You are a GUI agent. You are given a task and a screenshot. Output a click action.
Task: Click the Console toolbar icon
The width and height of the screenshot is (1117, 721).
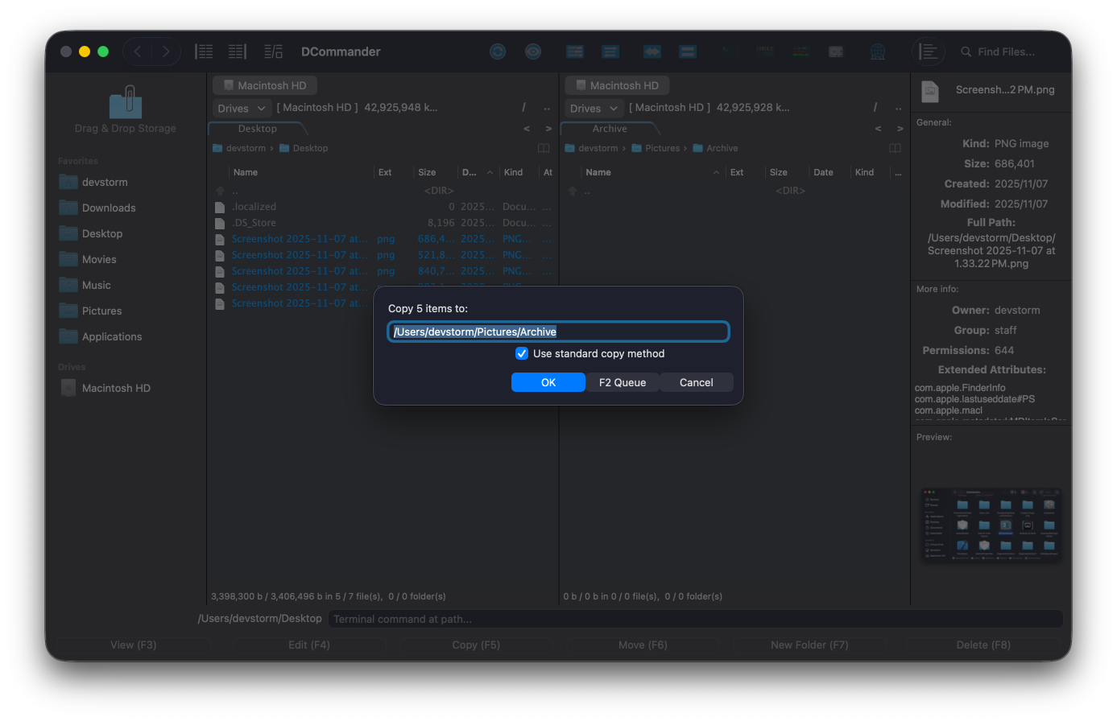click(763, 51)
